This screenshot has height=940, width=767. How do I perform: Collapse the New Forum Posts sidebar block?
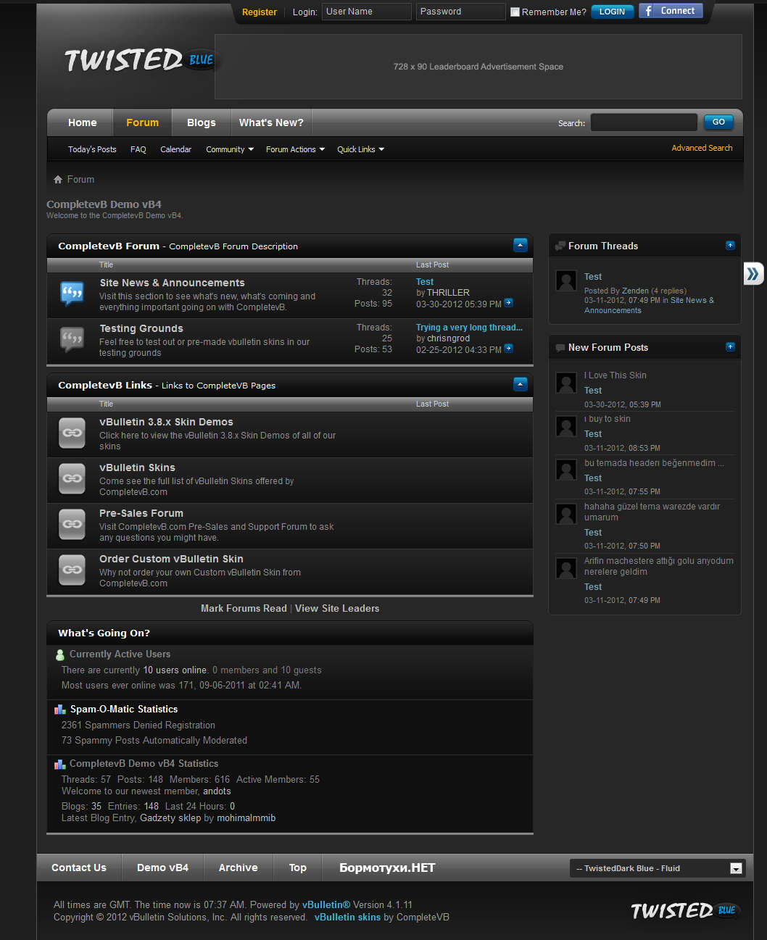point(730,347)
